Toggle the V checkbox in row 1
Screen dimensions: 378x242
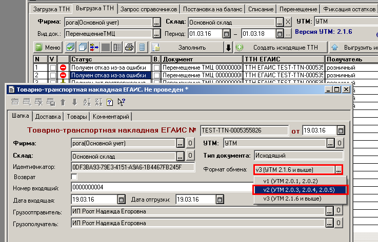[x=52, y=68]
